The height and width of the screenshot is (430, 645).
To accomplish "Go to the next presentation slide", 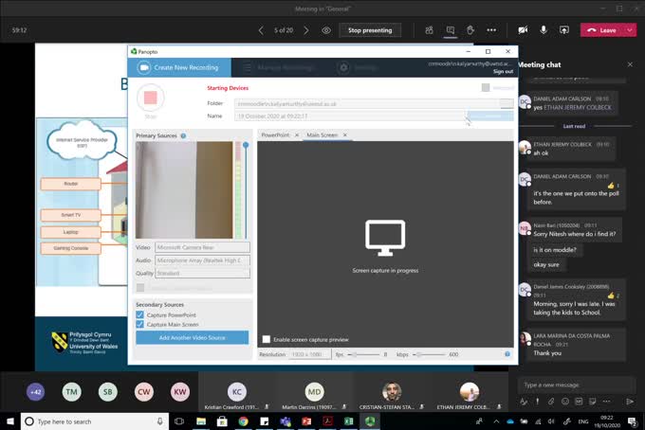I will [x=308, y=30].
